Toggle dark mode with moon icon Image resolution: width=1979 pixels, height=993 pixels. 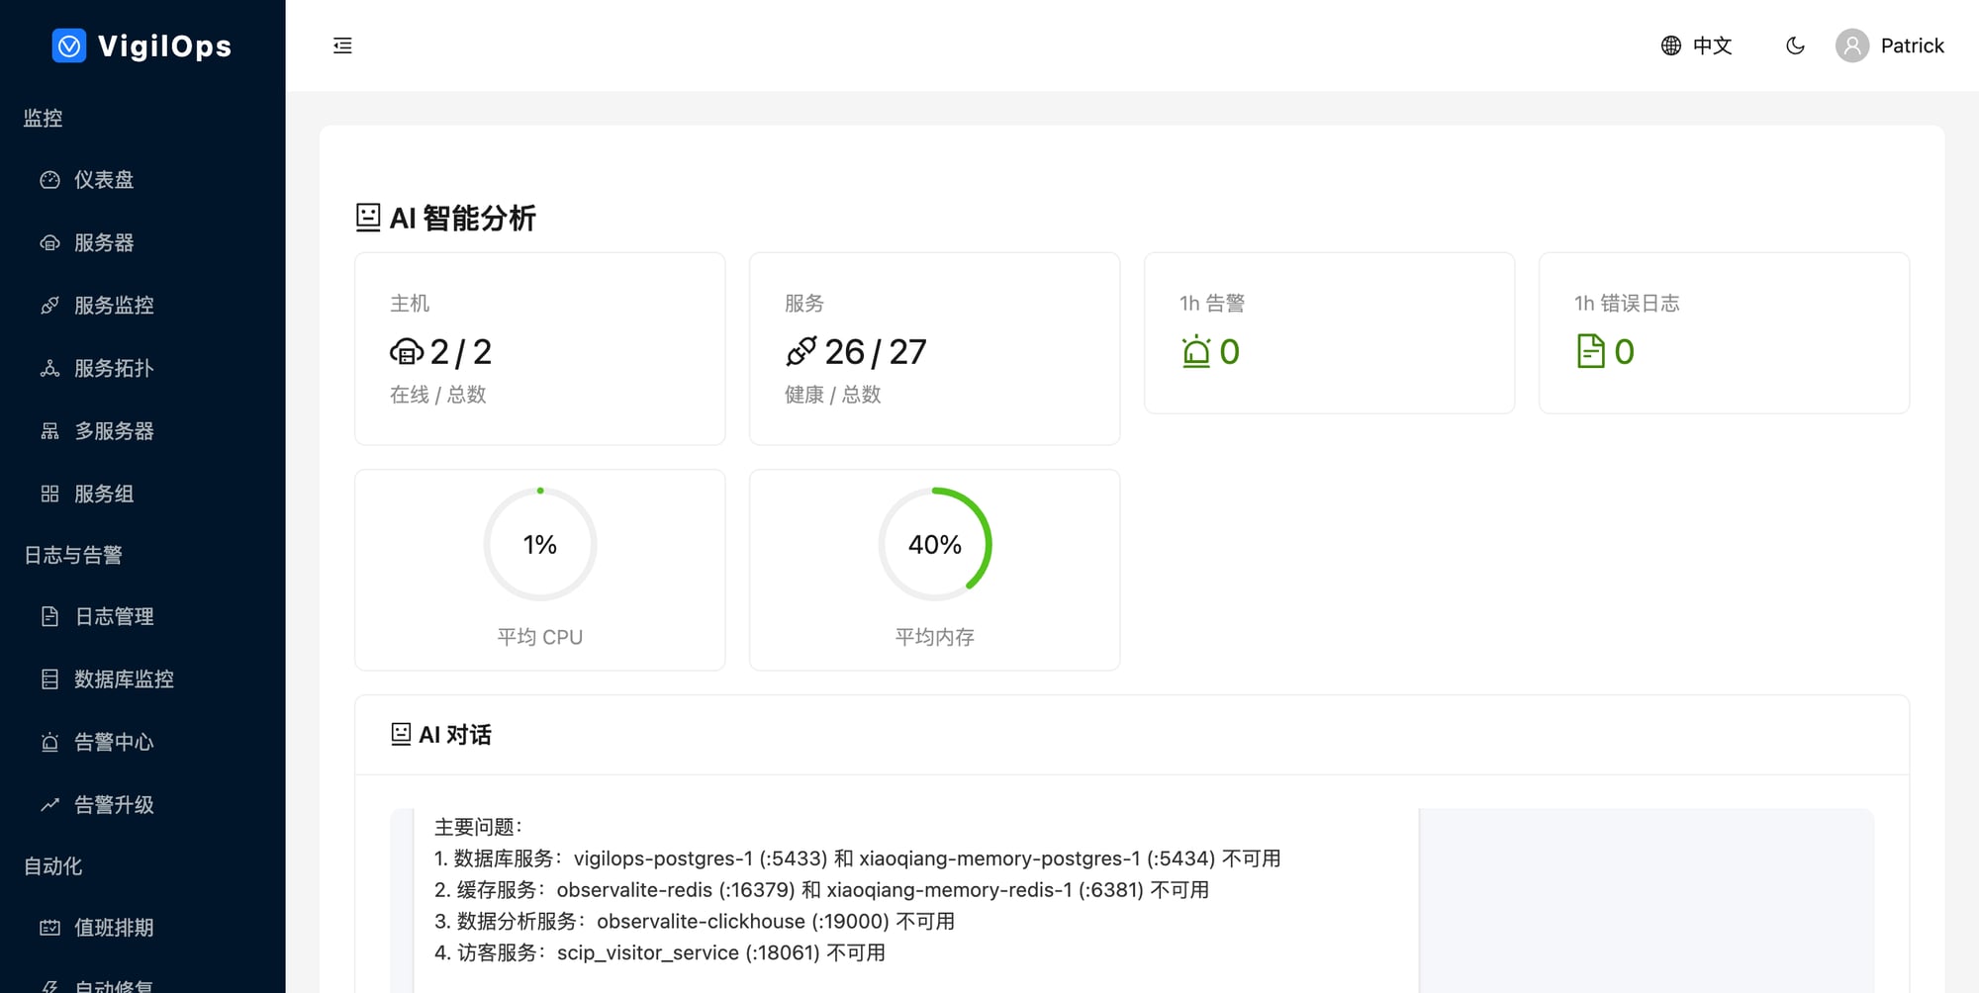point(1795,45)
